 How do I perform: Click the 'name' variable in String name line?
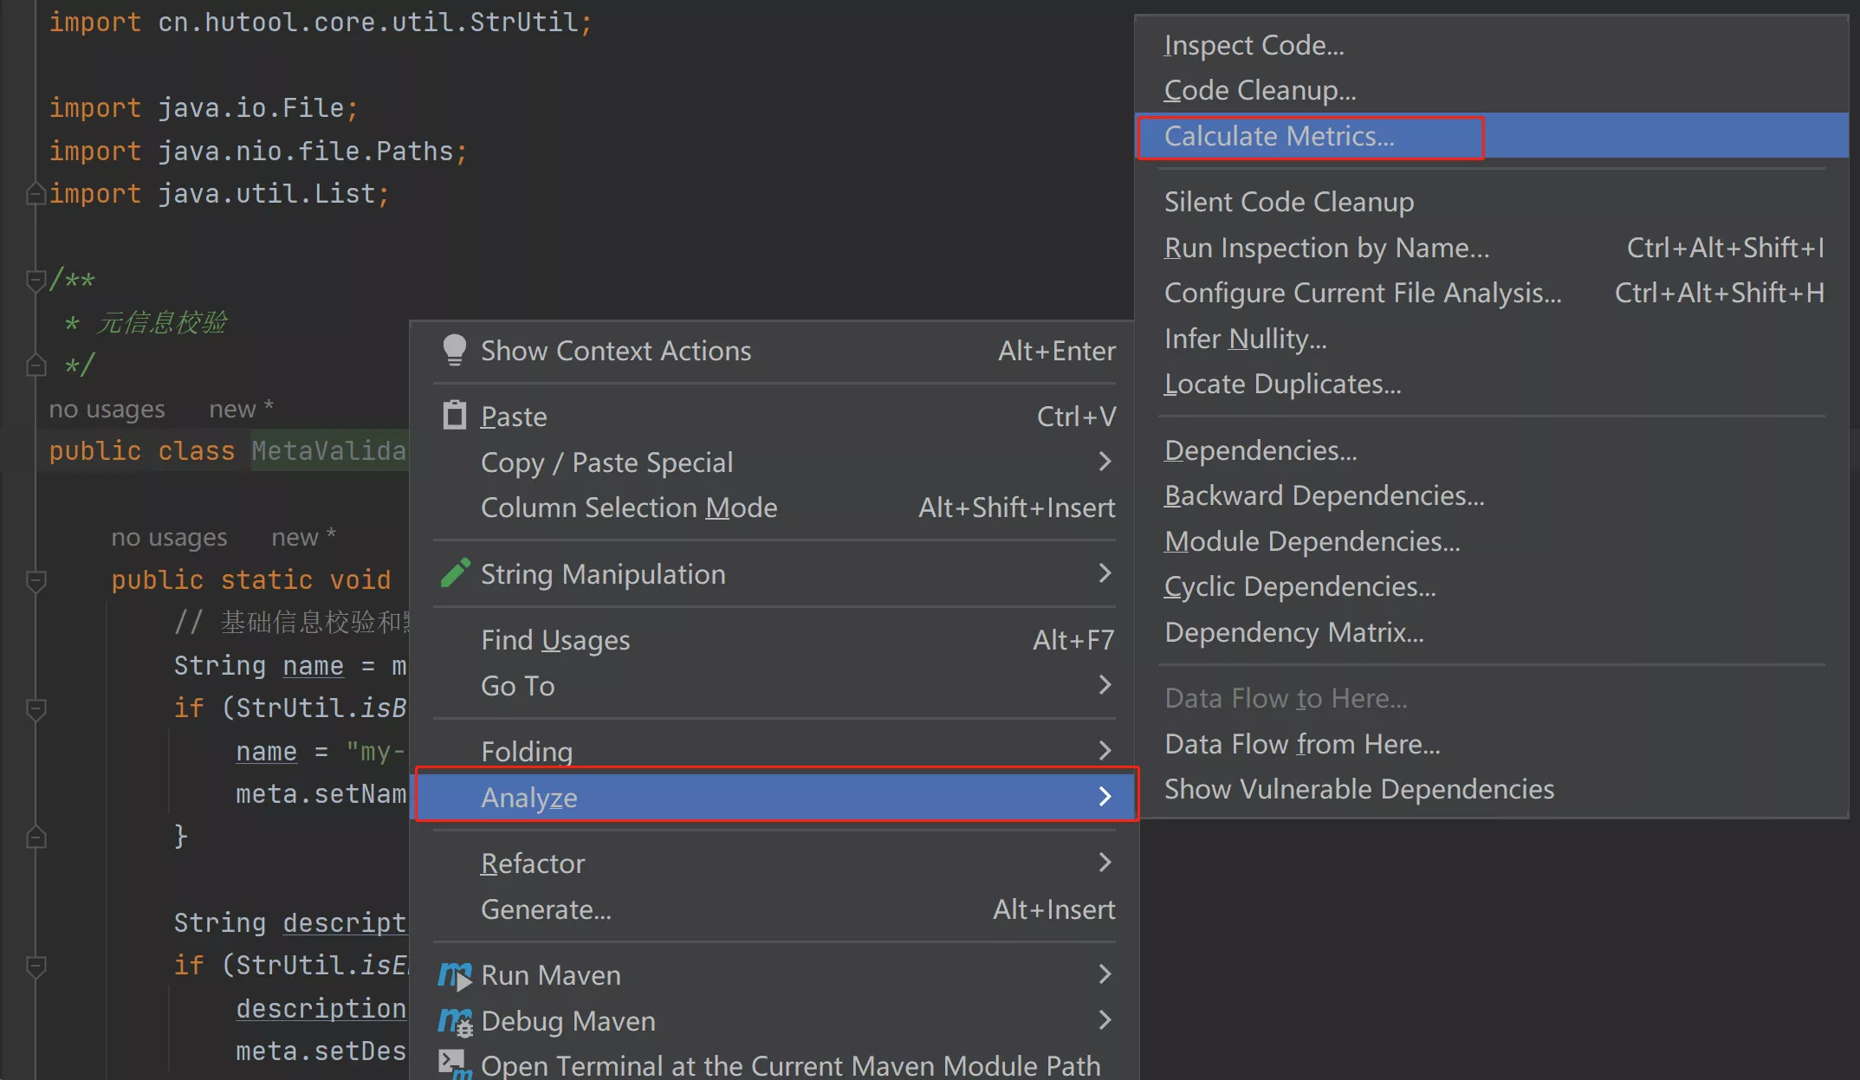313,666
